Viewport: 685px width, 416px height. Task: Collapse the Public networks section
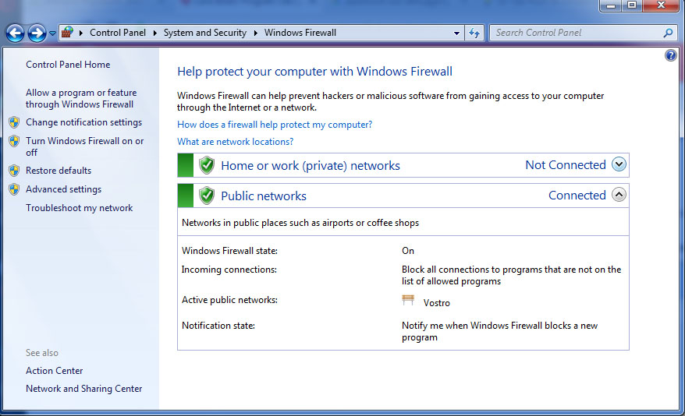pos(619,195)
